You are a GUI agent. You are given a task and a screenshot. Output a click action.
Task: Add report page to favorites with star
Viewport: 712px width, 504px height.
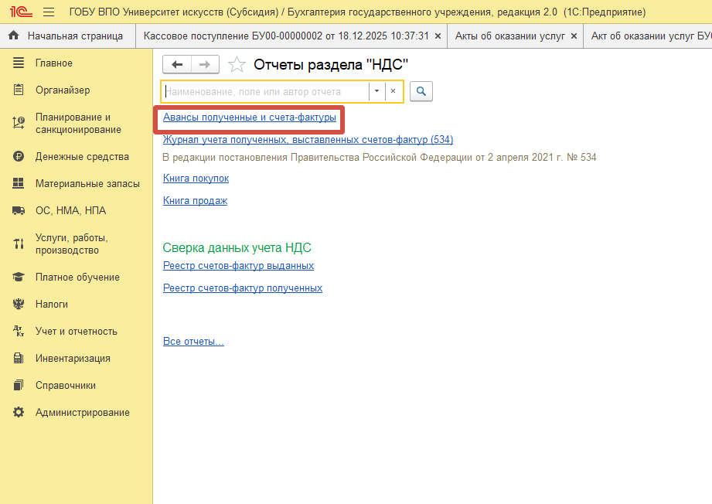tap(237, 64)
